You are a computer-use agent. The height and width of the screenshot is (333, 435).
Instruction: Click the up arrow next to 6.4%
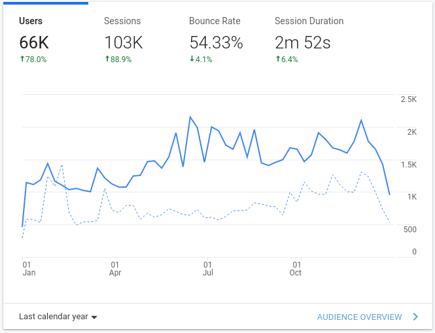pyautogui.click(x=277, y=60)
